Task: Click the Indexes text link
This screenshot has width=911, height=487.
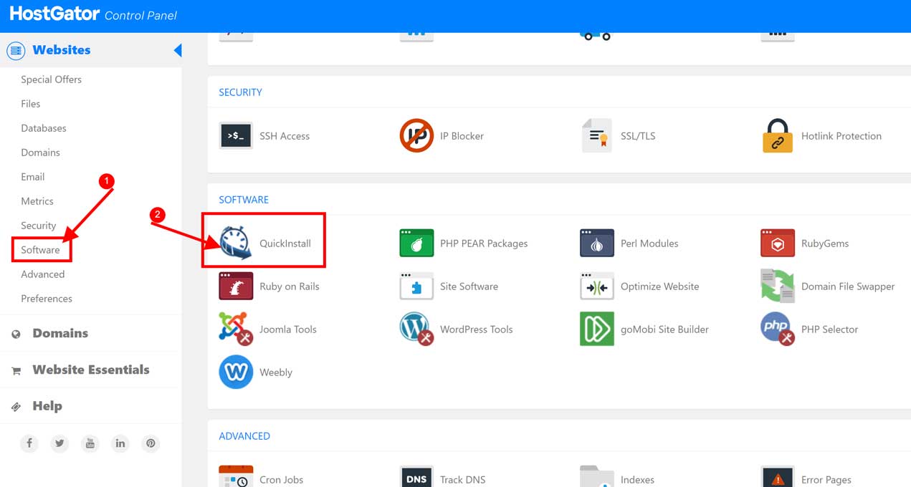Action: 637,480
